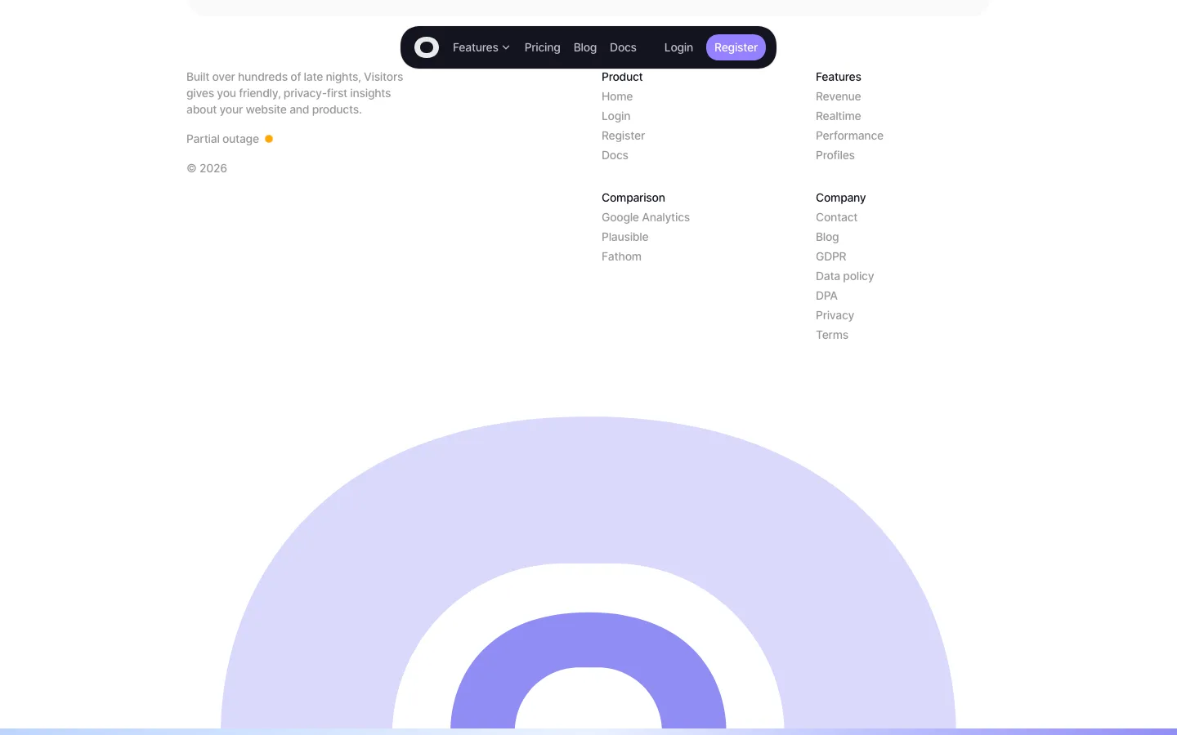Open the Profiles footer link
Screen dimensions: 1177x735
[x=835, y=155]
